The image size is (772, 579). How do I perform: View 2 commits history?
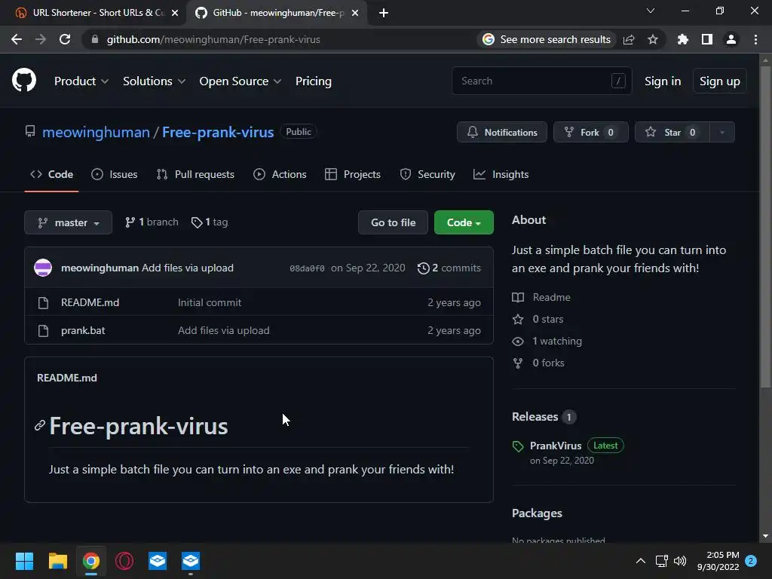(449, 268)
